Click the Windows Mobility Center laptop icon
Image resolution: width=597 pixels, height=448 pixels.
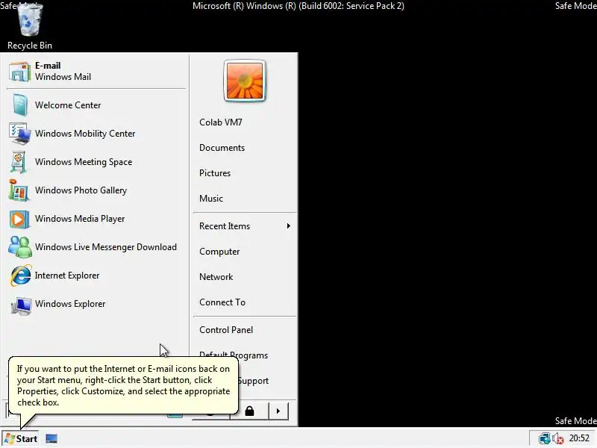coord(19,134)
